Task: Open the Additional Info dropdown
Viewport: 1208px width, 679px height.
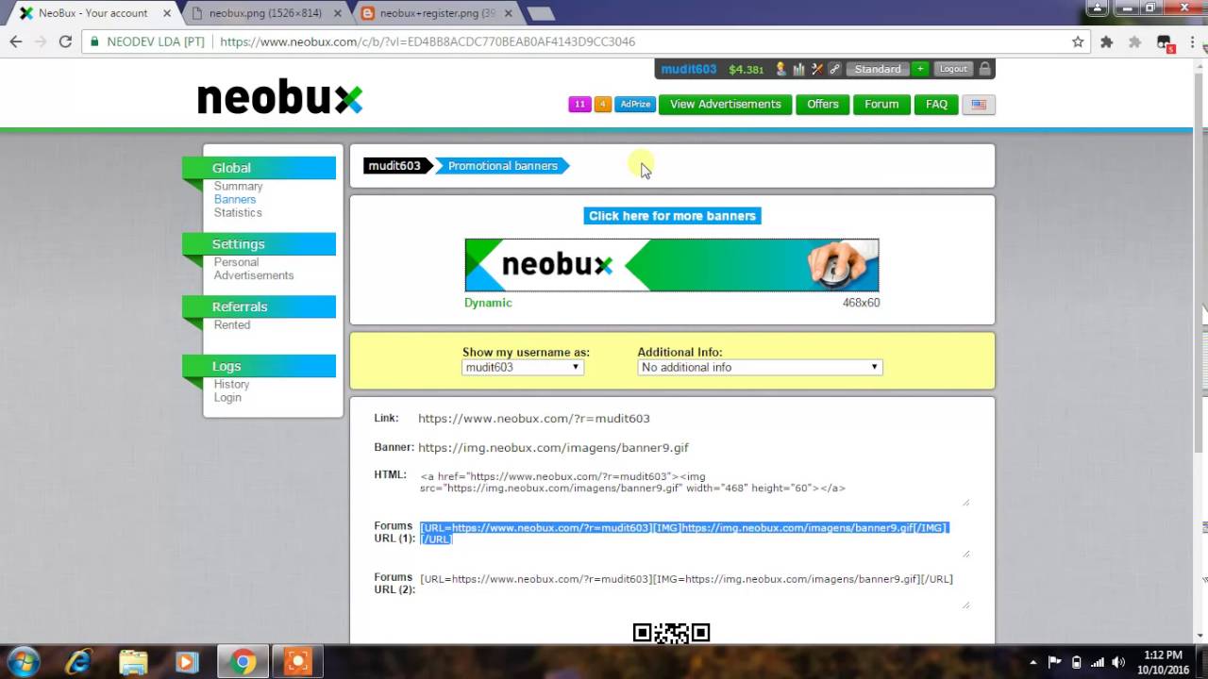Action: pyautogui.click(x=760, y=367)
